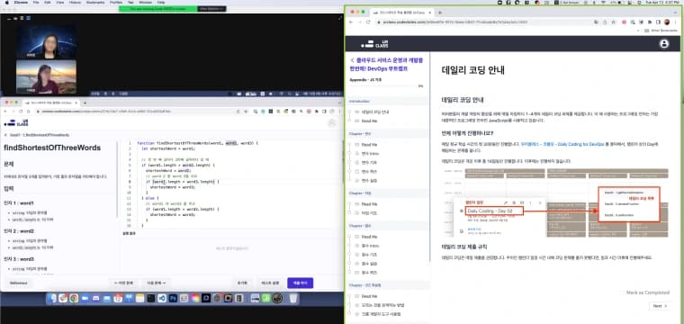Screen dimensions: 684x324
Task: Click the Daily Coding - Day 02 calendar image
Action: 555,202
